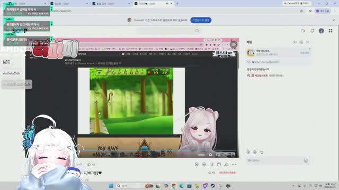Click the R-Star City logo overlay
339x190 pixels.
pyautogui.click(x=224, y=54)
